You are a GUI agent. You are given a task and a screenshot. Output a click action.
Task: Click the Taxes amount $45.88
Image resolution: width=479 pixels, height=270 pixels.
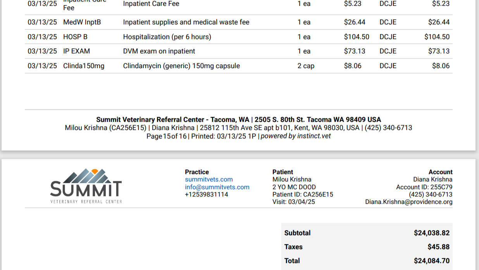click(x=439, y=247)
